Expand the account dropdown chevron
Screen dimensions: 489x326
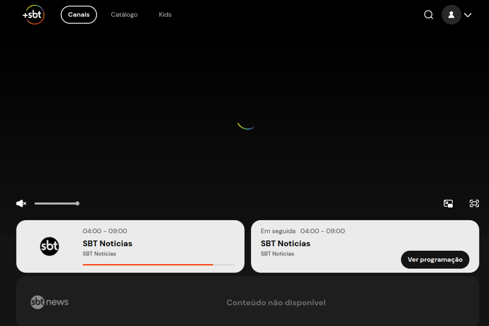point(468,15)
